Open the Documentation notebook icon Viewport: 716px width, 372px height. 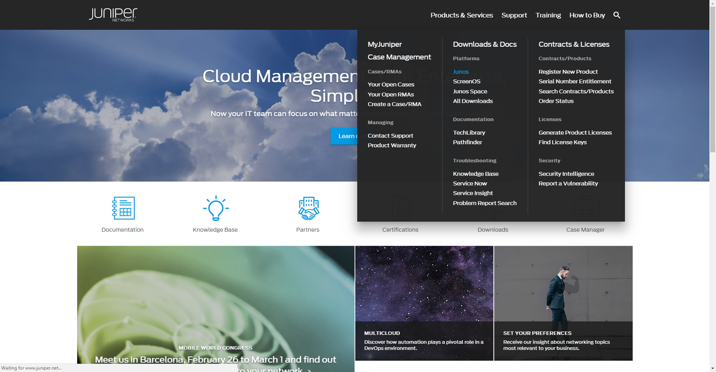click(x=123, y=208)
